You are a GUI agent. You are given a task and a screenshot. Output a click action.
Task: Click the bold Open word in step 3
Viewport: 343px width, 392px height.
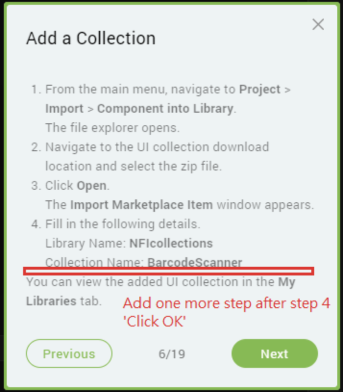(x=91, y=186)
